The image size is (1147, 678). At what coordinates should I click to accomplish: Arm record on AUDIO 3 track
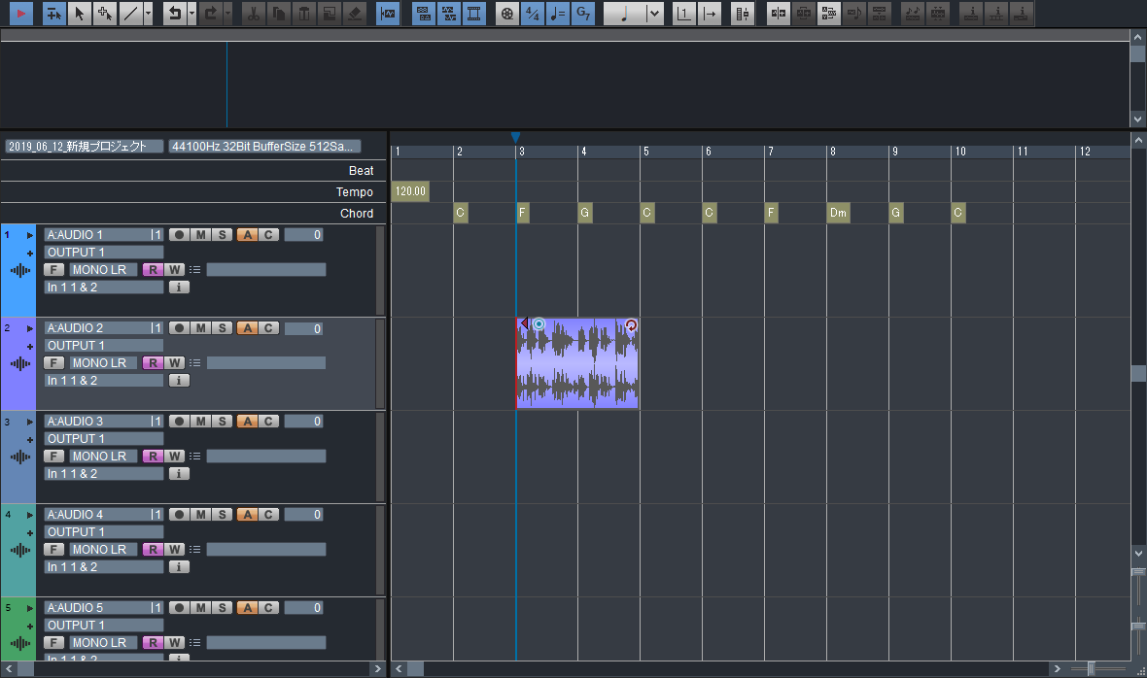[x=179, y=422]
